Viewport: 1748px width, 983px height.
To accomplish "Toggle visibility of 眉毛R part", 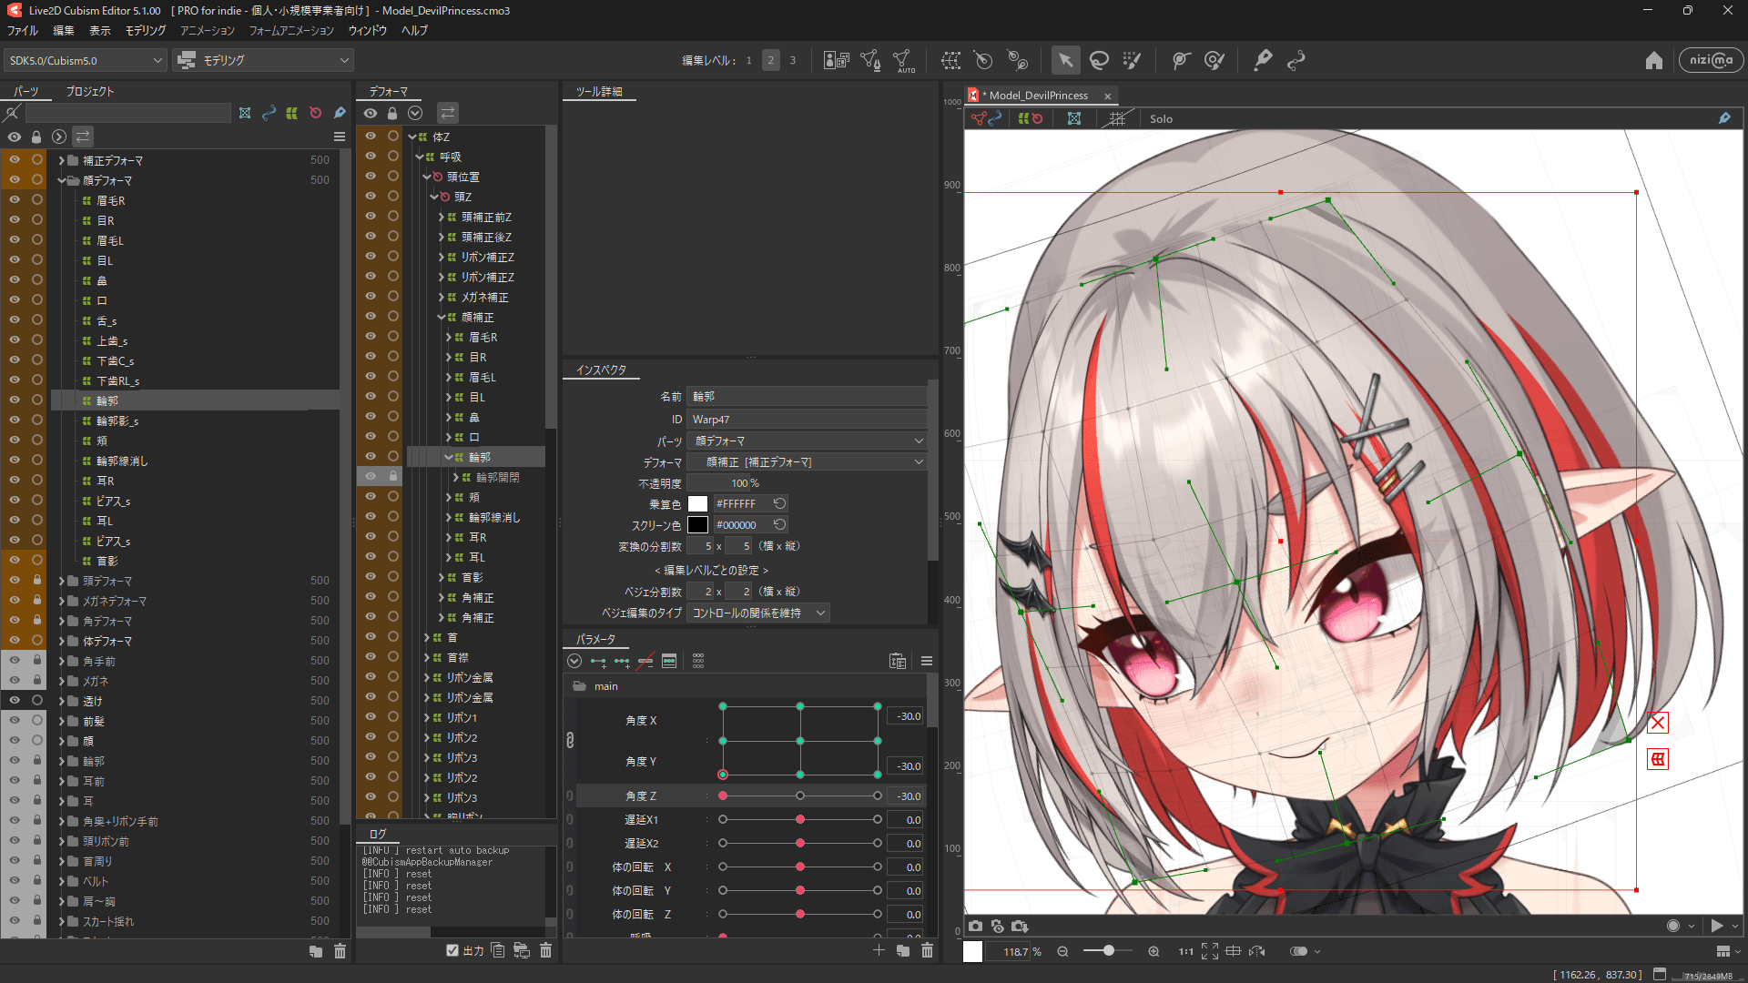I will tap(15, 200).
